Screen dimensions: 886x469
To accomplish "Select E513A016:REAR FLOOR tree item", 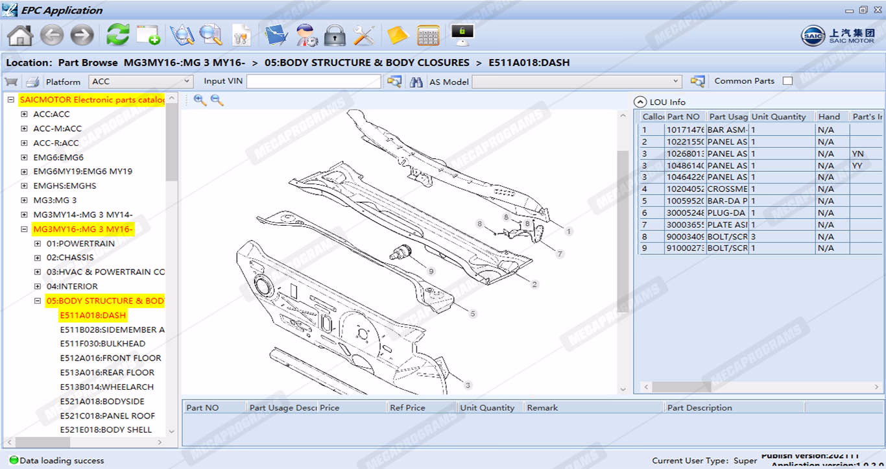I will coord(107,372).
